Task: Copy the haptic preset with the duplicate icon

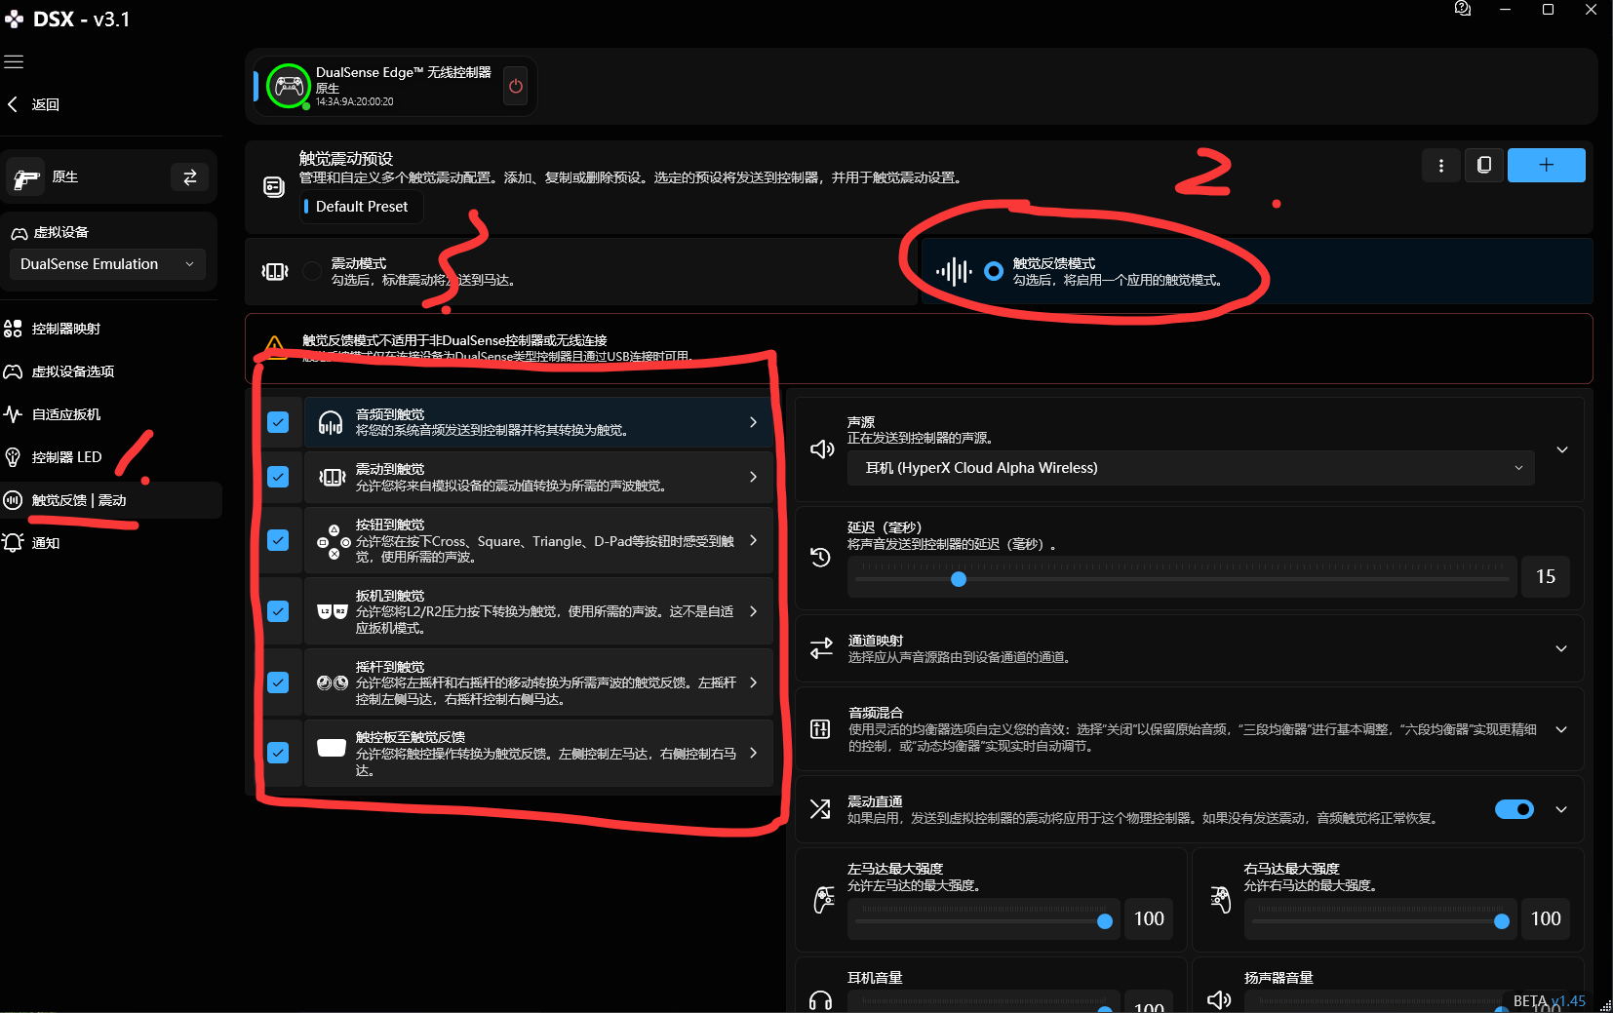Action: (x=1483, y=166)
